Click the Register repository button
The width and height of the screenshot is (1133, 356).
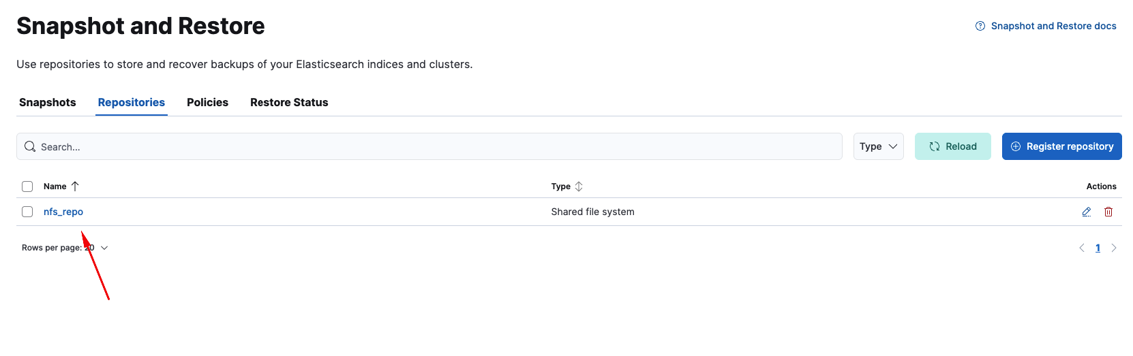click(1061, 146)
